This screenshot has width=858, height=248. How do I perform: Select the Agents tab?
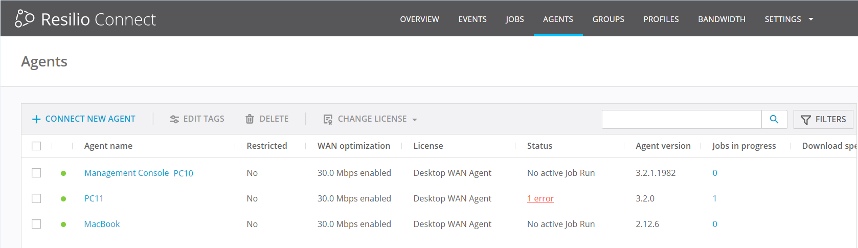[558, 19]
